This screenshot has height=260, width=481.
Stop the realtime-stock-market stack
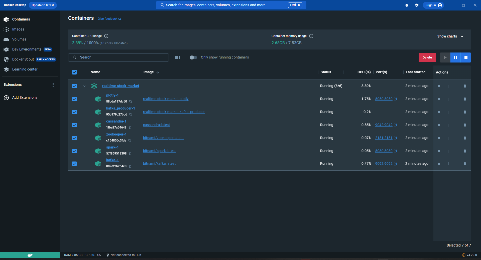(x=439, y=86)
